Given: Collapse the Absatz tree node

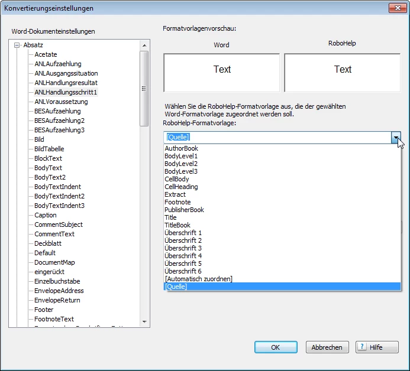Looking at the screenshot, I should [17, 45].
